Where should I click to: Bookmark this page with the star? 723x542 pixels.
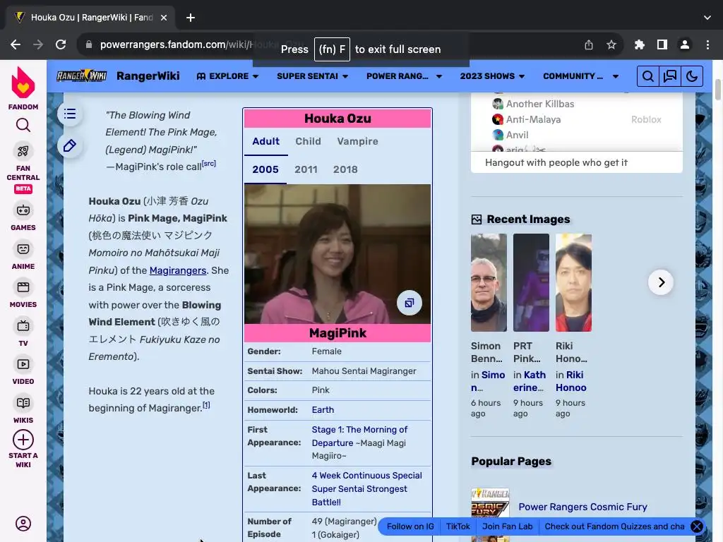point(611,44)
